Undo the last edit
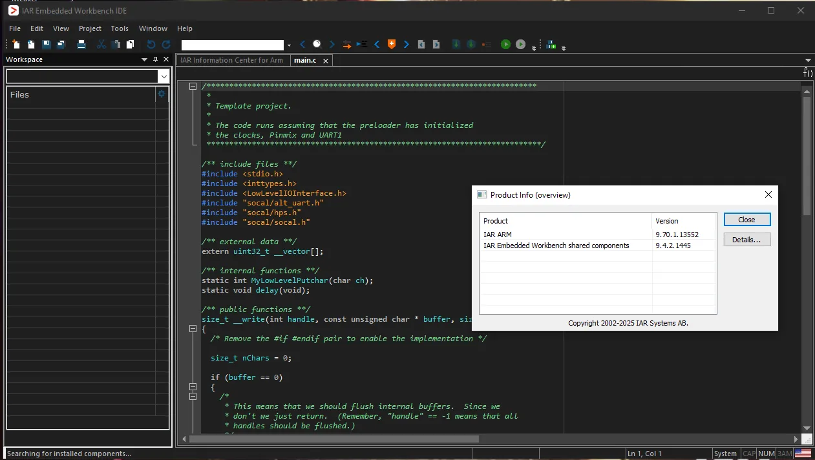 click(151, 45)
